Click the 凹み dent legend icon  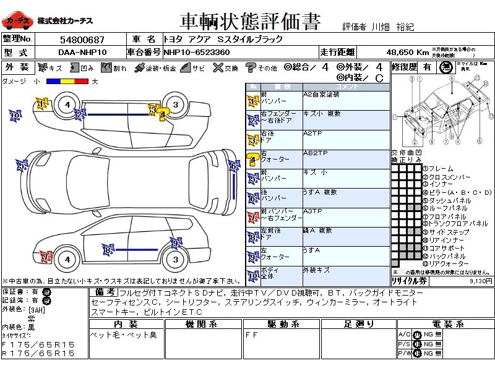pos(74,67)
